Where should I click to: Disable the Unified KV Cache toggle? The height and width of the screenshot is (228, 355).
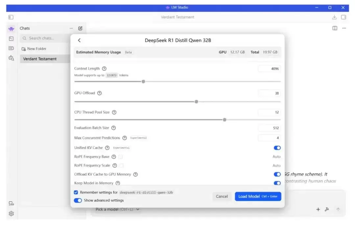(277, 148)
